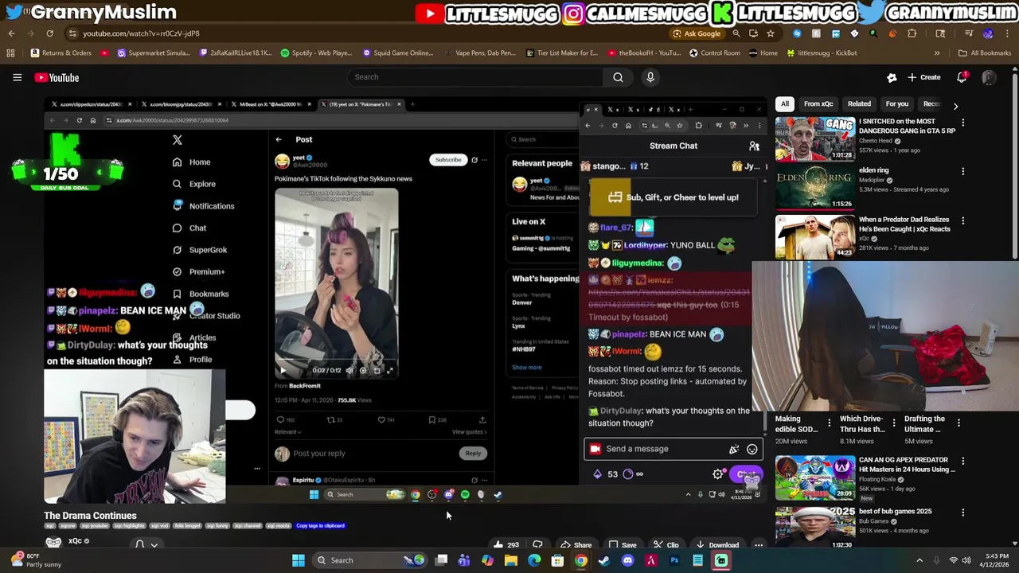Open the apps grid in bookmarks bar
This screenshot has width=1019, height=573.
10,53
